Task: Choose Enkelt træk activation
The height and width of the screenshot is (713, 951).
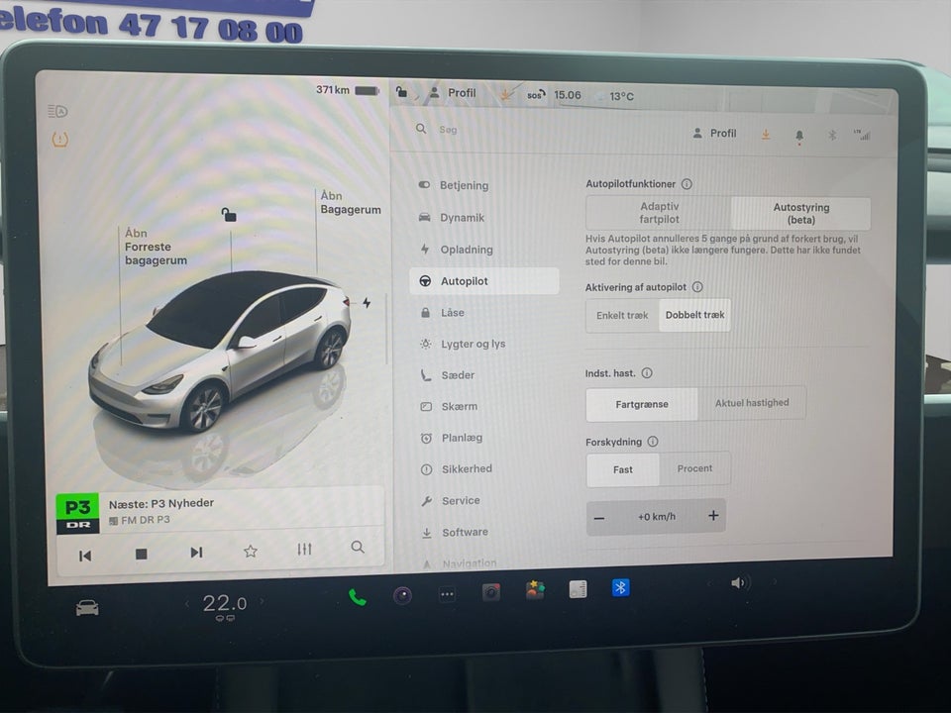Action: pos(622,315)
